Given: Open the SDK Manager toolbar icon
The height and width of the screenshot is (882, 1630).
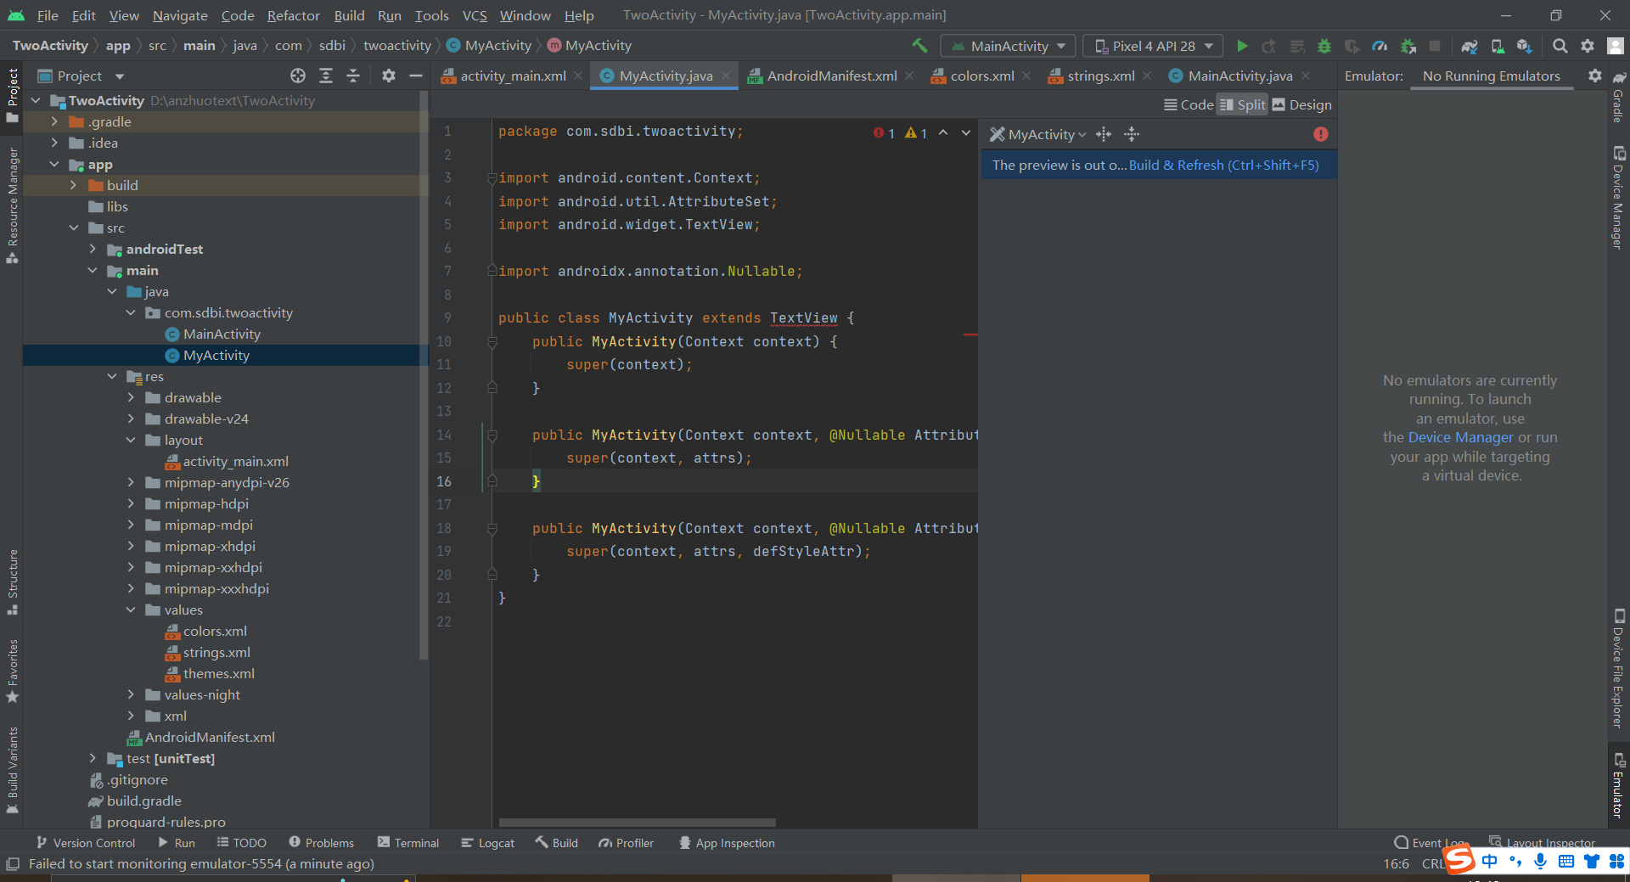Looking at the screenshot, I should click(x=1525, y=46).
